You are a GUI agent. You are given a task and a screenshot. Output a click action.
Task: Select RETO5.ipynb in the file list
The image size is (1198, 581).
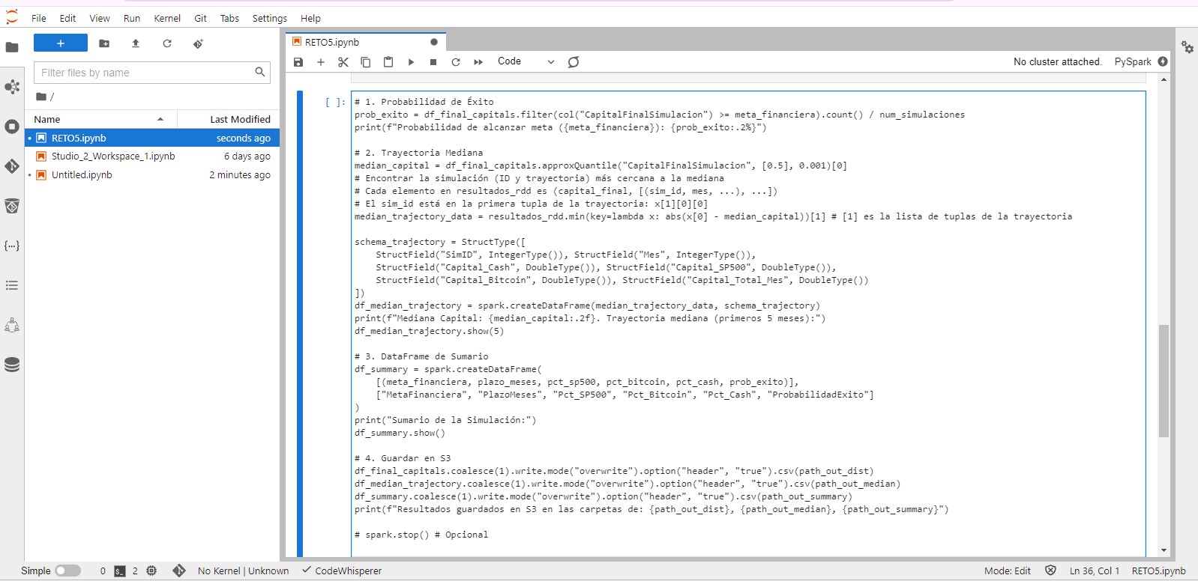pyautogui.click(x=152, y=138)
